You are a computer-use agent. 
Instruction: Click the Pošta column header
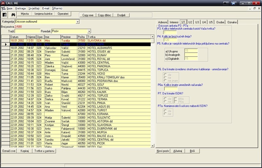[82, 37]
